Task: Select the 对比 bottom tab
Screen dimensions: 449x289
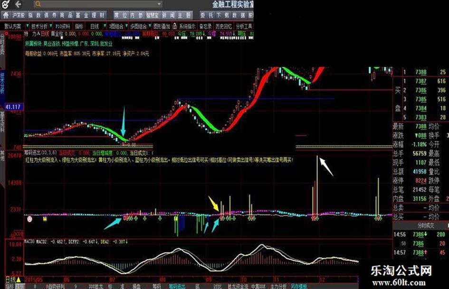Action: click(218, 286)
